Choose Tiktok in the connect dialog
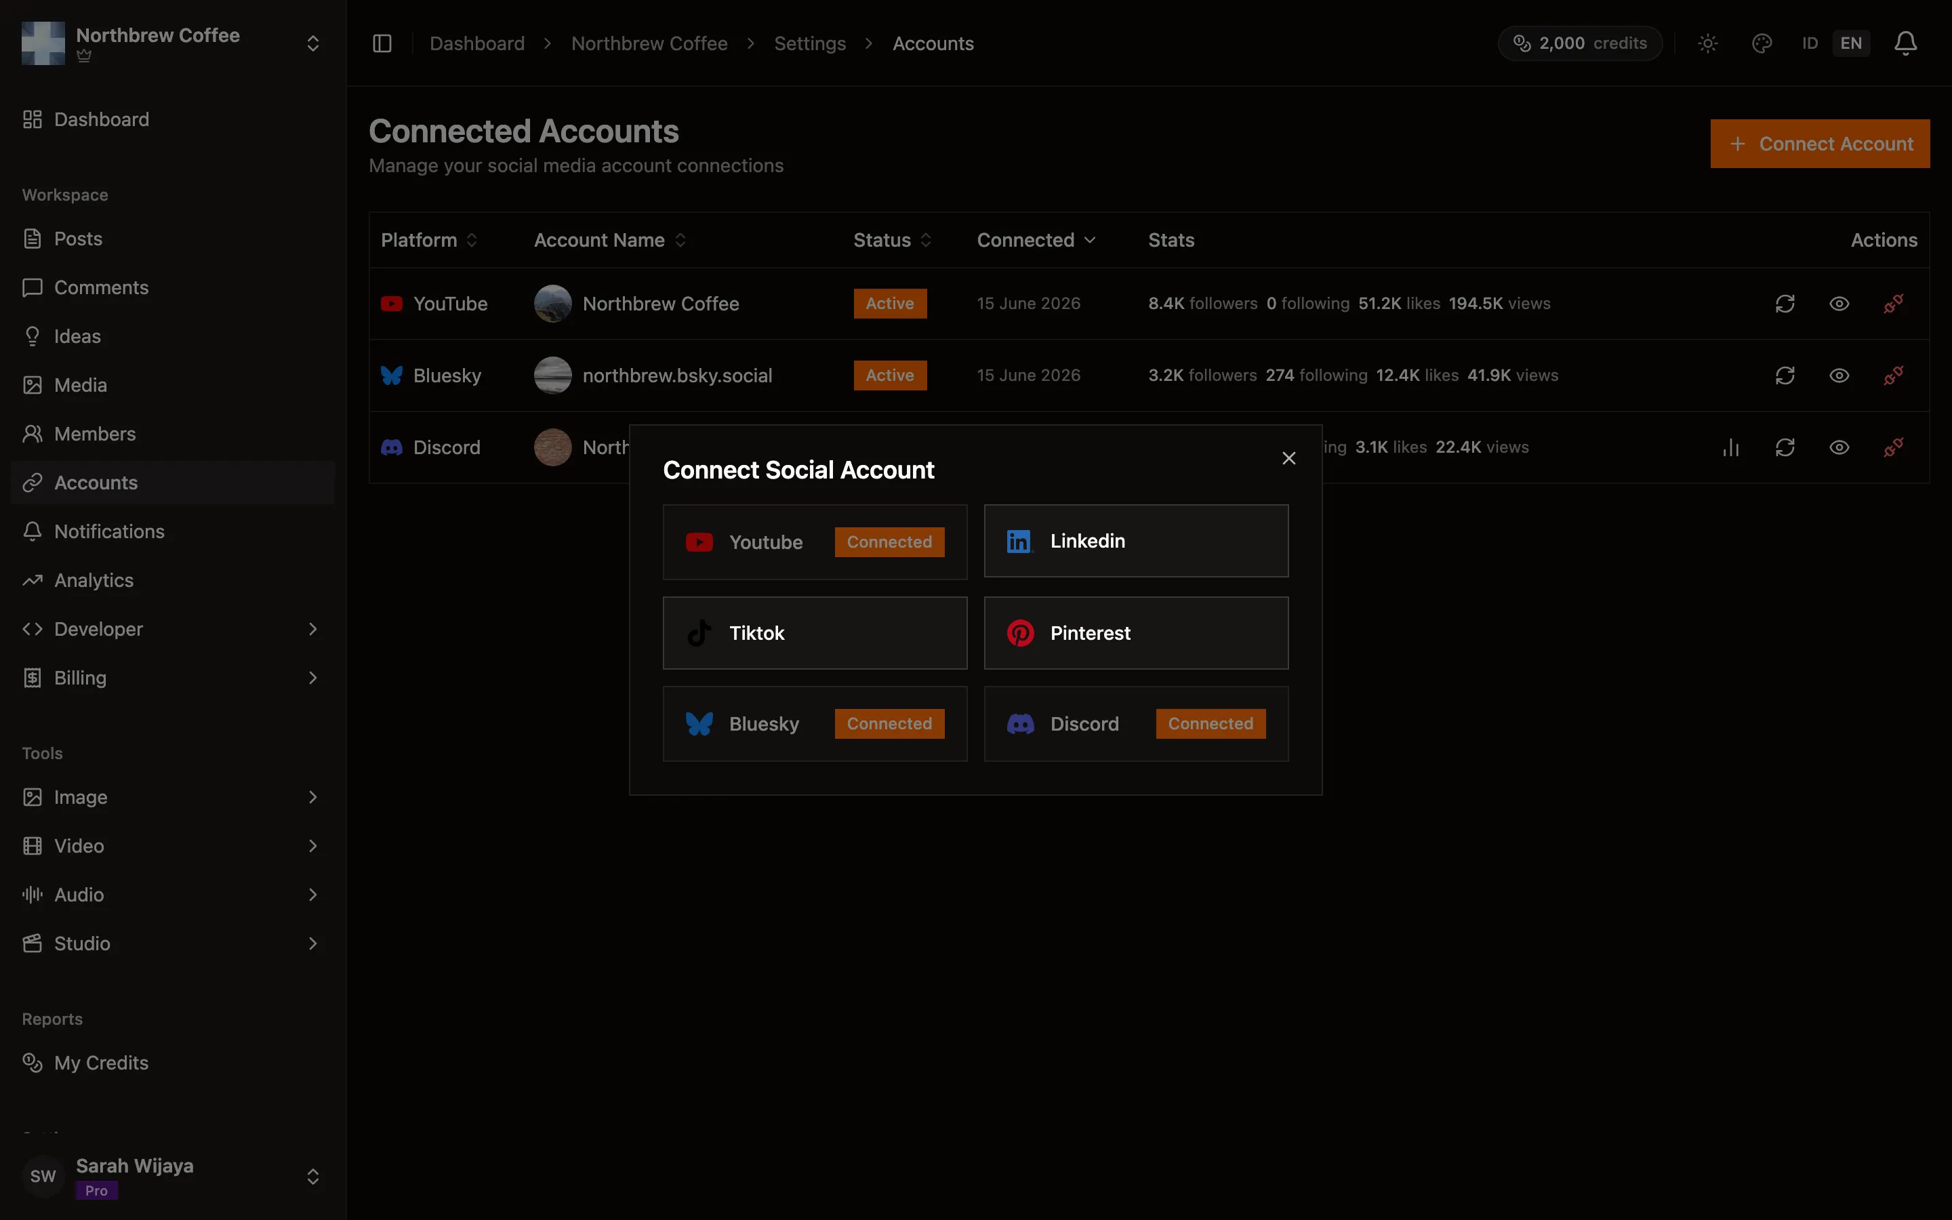 tap(815, 634)
